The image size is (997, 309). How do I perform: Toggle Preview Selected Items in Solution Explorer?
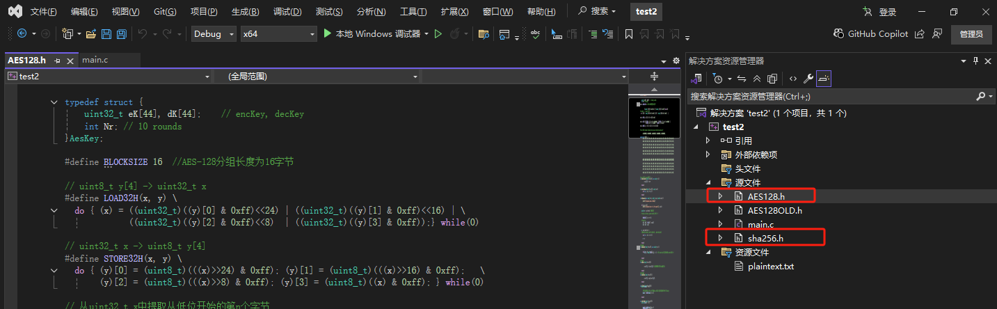[x=824, y=79]
